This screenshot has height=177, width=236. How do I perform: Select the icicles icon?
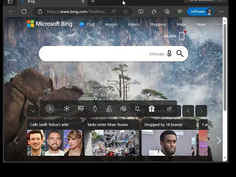click(x=81, y=109)
